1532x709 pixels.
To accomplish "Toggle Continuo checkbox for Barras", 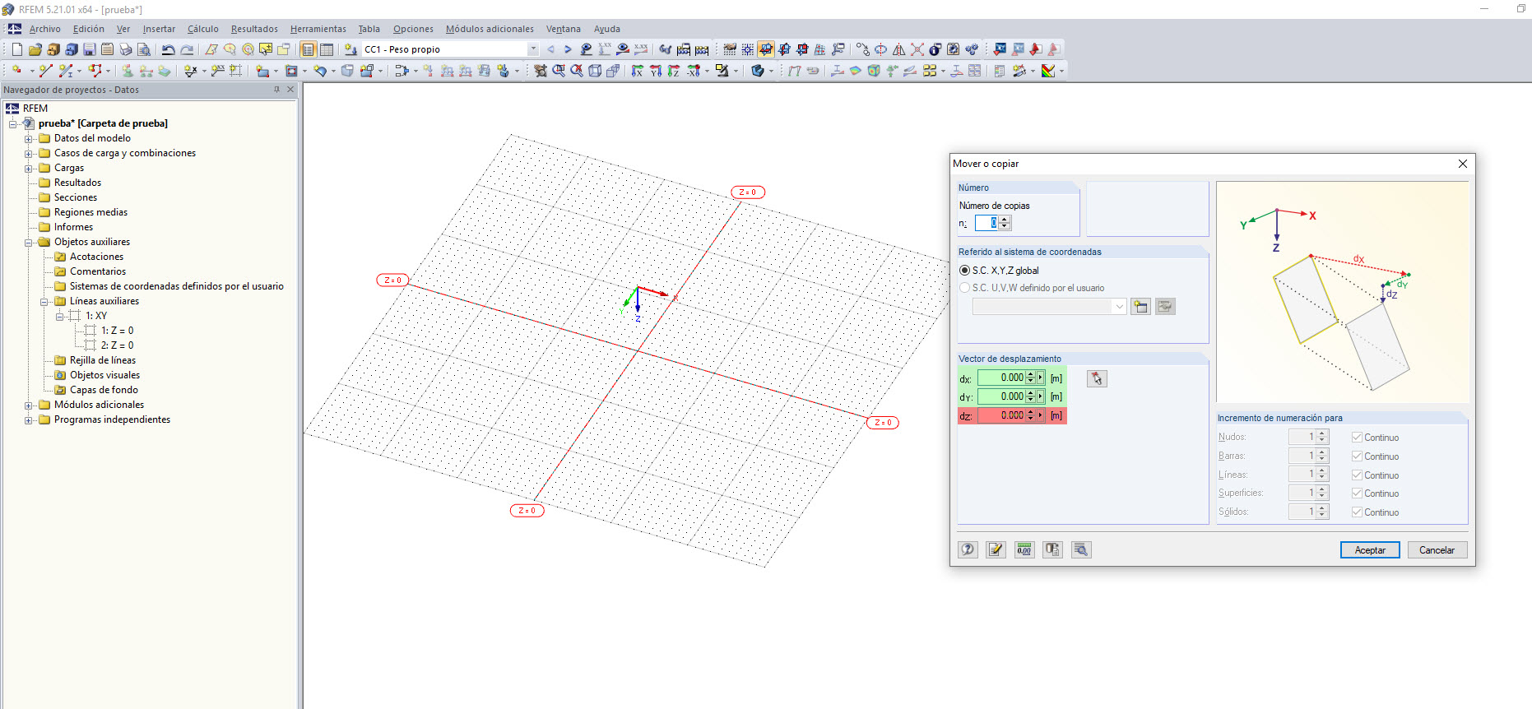I will pyautogui.click(x=1357, y=456).
